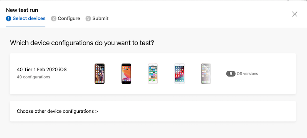Select the first iPhone thumbnail with dark bezel
Screen dimensions: 307x138
point(100,74)
